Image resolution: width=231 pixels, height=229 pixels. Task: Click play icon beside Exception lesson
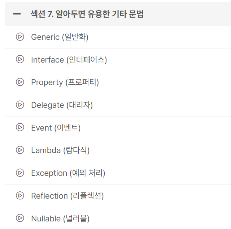(x=20, y=173)
